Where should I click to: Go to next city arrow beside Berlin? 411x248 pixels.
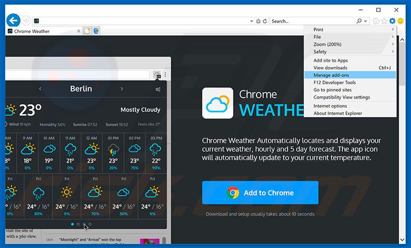coord(122,89)
